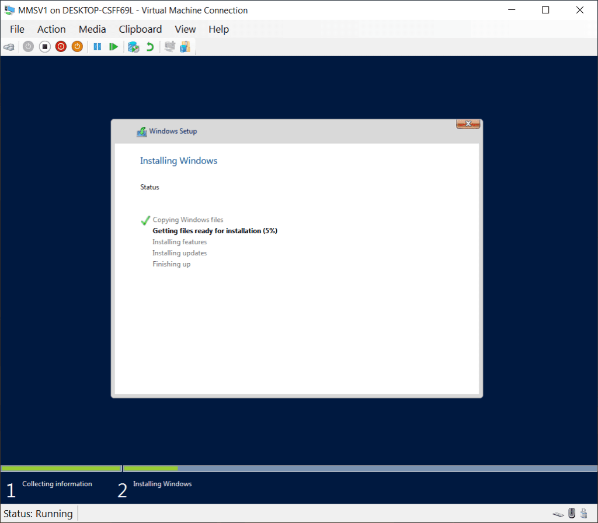The width and height of the screenshot is (598, 523).
Task: Click 'Getting files ready for installation (5%)'
Action: [x=215, y=231]
